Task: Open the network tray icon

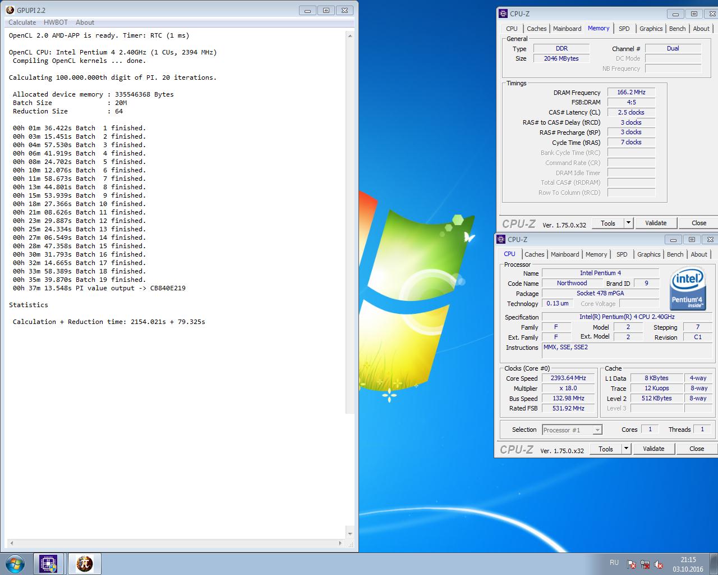Action: click(645, 564)
